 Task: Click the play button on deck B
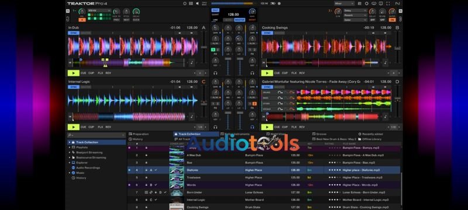[267, 73]
